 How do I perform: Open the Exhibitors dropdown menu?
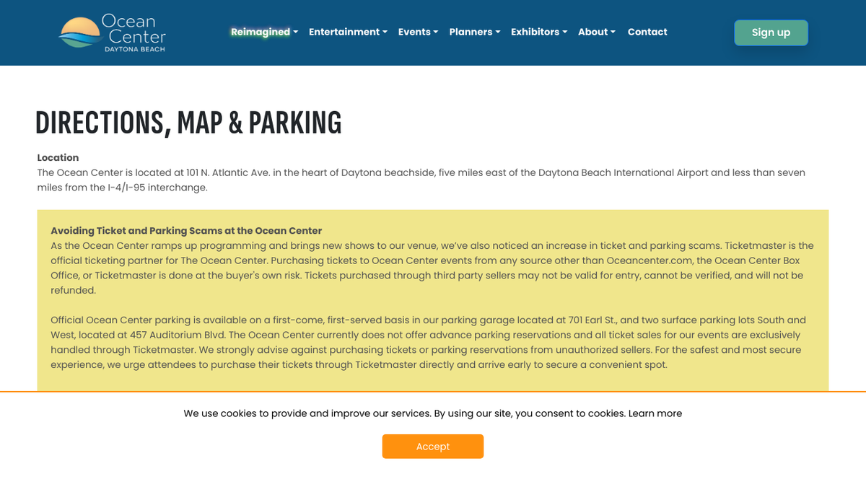coord(539,32)
